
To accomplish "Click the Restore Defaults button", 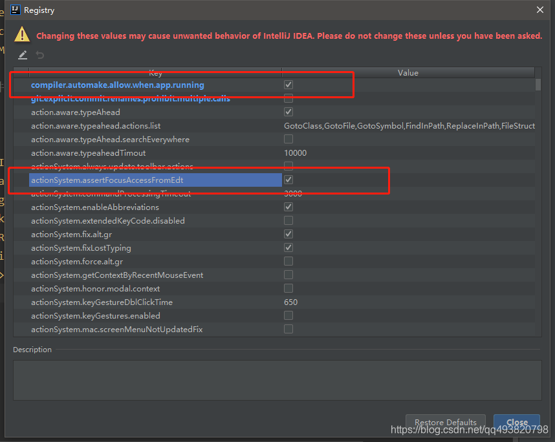I will coord(445,422).
